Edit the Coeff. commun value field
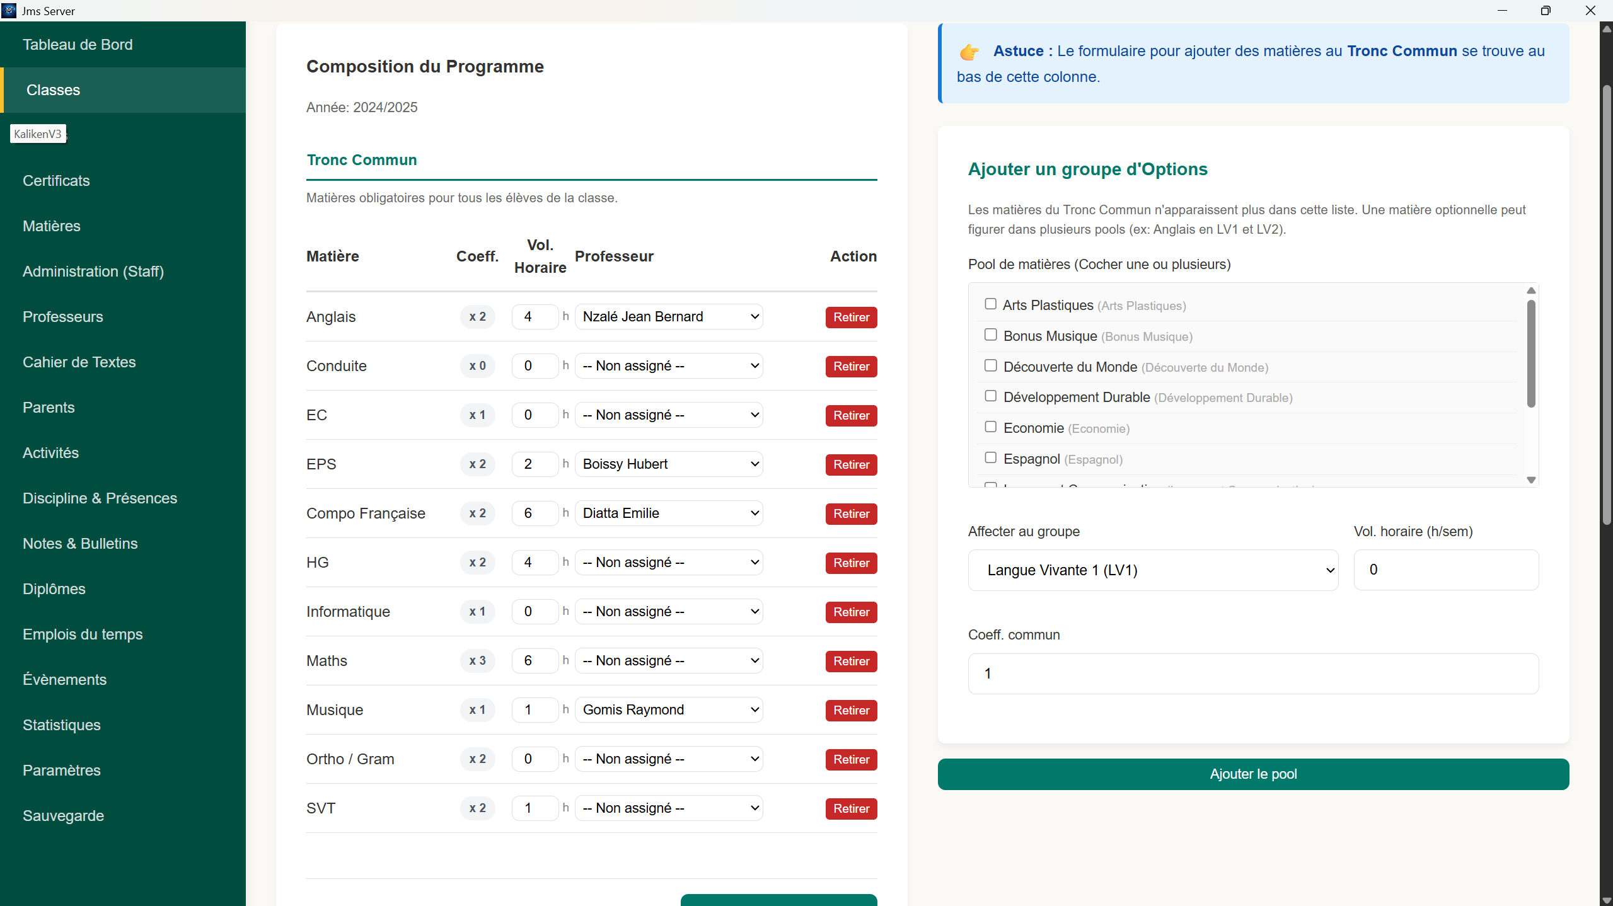This screenshot has height=906, width=1613. [1252, 673]
